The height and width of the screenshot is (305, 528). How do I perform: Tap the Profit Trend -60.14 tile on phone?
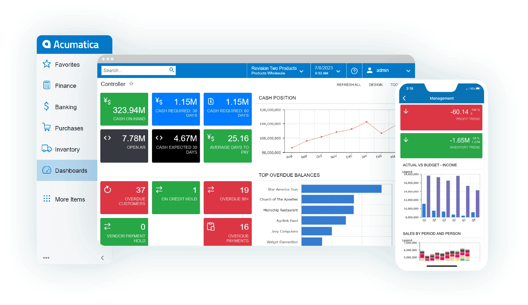pyautogui.click(x=441, y=117)
